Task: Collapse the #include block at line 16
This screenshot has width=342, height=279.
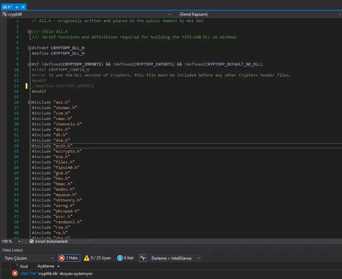Action: coord(30,102)
